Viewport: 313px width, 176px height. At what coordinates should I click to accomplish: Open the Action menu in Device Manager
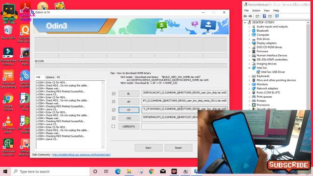point(256,11)
